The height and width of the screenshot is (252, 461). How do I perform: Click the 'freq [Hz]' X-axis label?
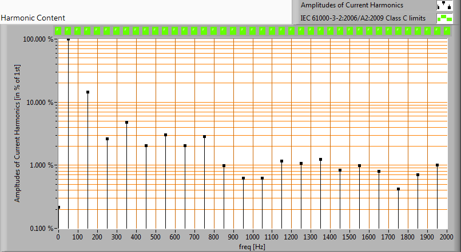pyautogui.click(x=252, y=247)
